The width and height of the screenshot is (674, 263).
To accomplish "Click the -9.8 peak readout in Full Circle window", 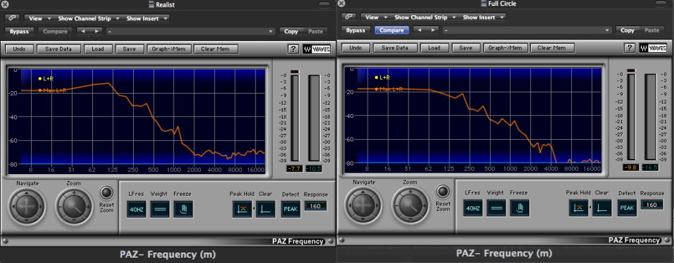I will [x=631, y=167].
